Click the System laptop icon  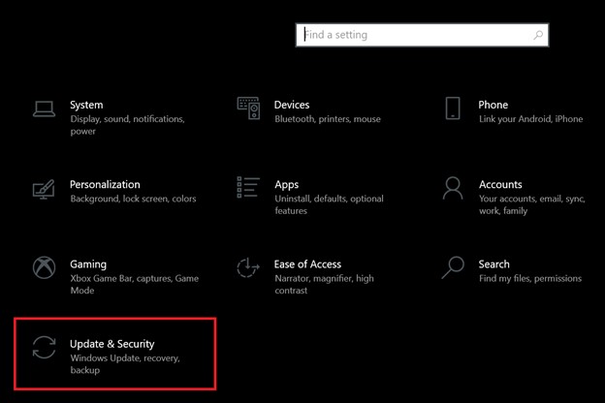coord(44,108)
